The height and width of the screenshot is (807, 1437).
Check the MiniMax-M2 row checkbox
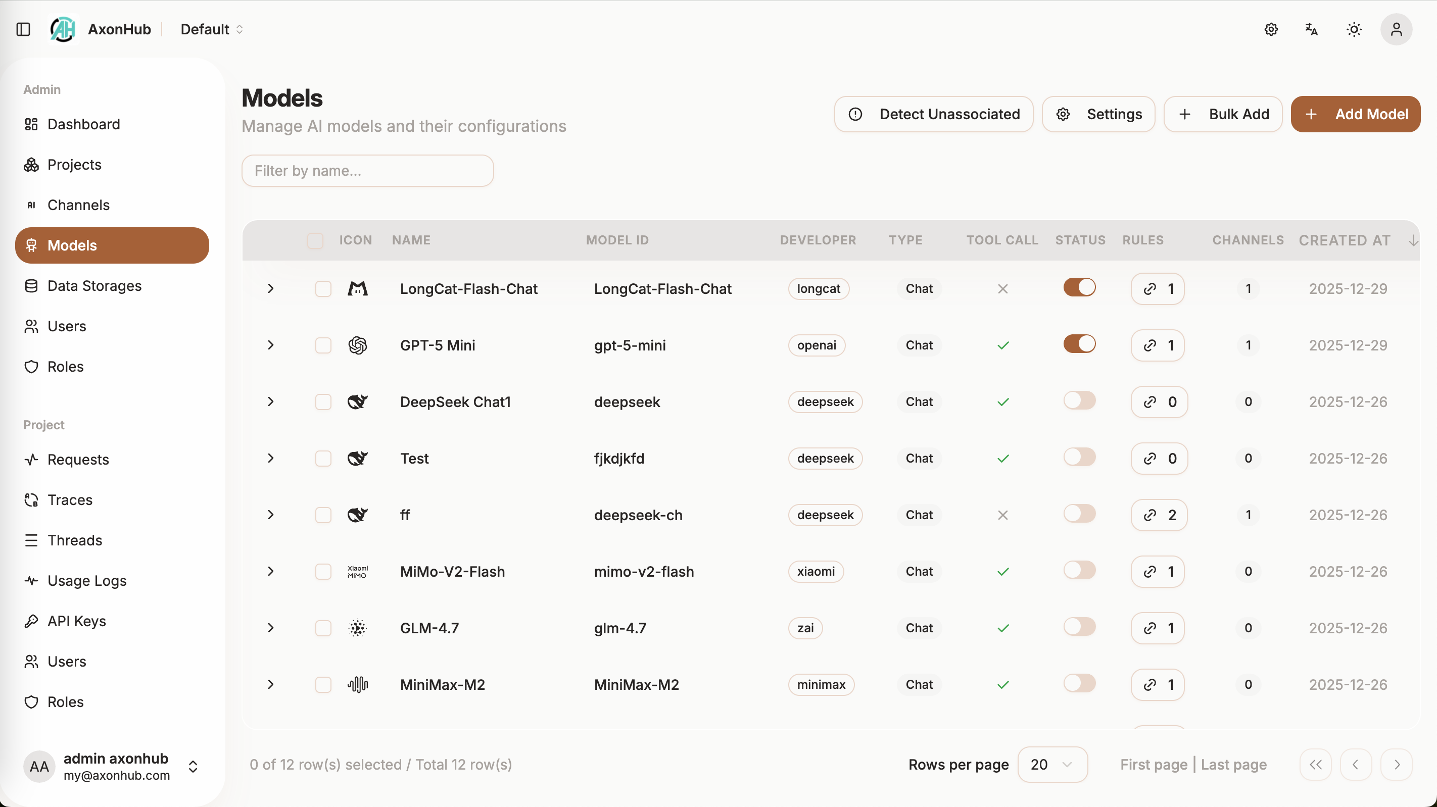(323, 684)
